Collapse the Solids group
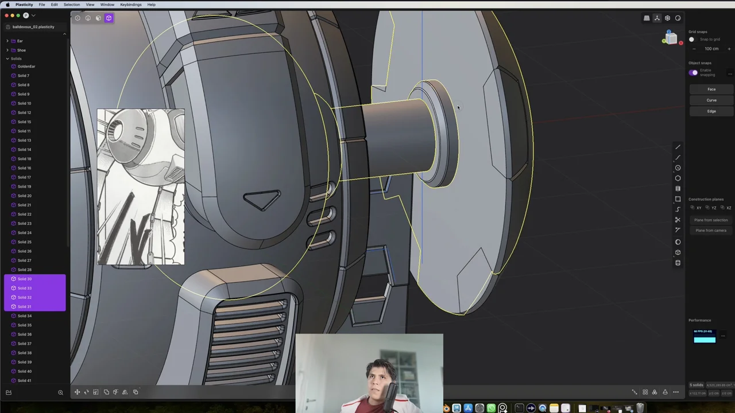The width and height of the screenshot is (735, 413). tap(7, 58)
